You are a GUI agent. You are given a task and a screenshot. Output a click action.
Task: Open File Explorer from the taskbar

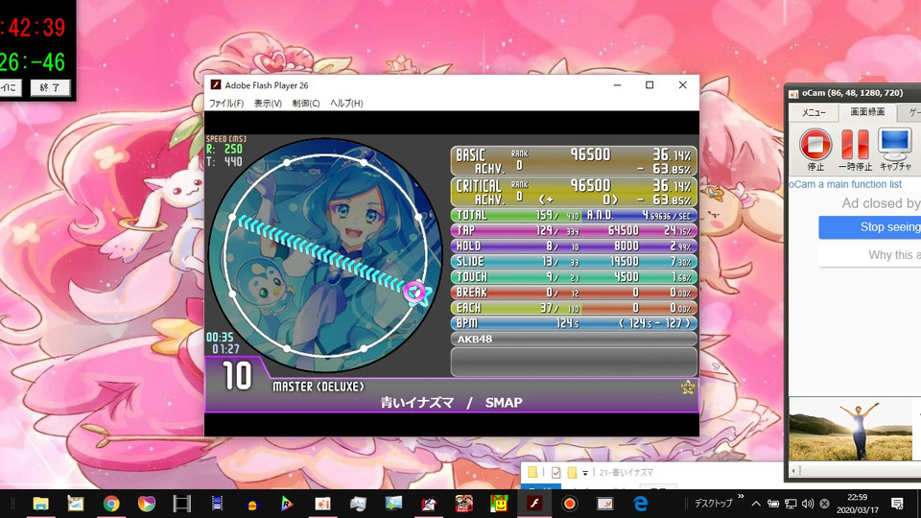40,504
